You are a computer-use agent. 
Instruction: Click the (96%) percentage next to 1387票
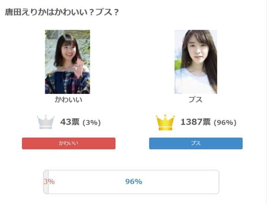pyautogui.click(x=225, y=123)
